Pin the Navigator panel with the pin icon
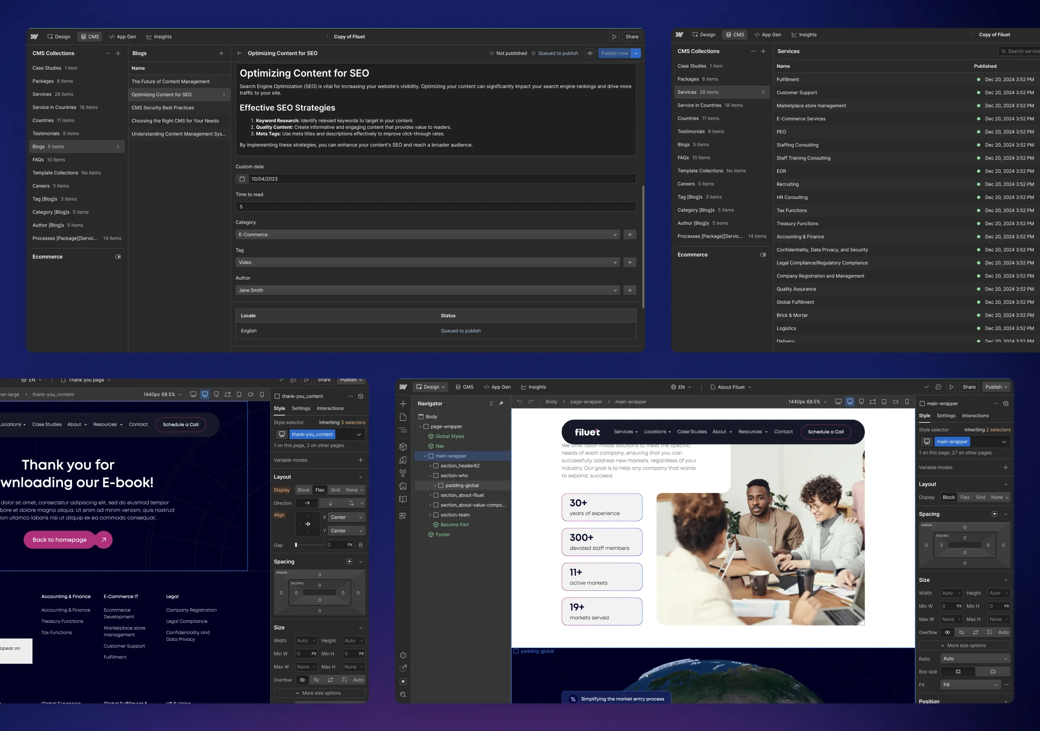Image resolution: width=1040 pixels, height=731 pixels. 501,404
